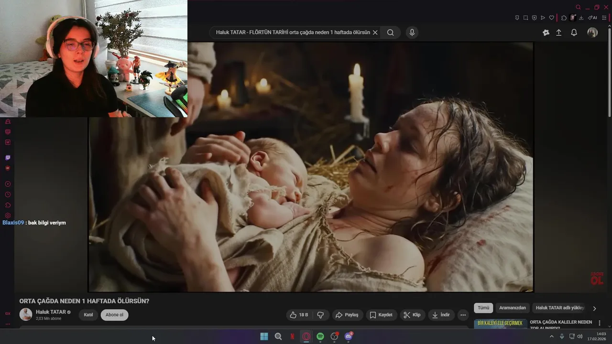Open the extensions cube icon in toolbar

[564, 18]
